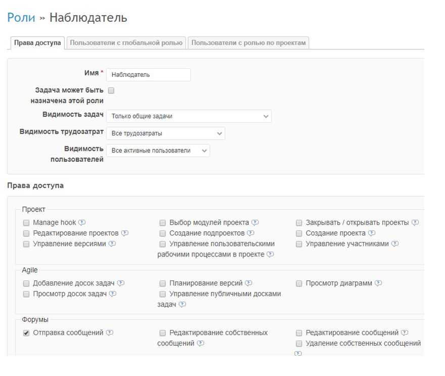Click help icon beside Просмотр диаграмм
445x376 pixels.
378,283
